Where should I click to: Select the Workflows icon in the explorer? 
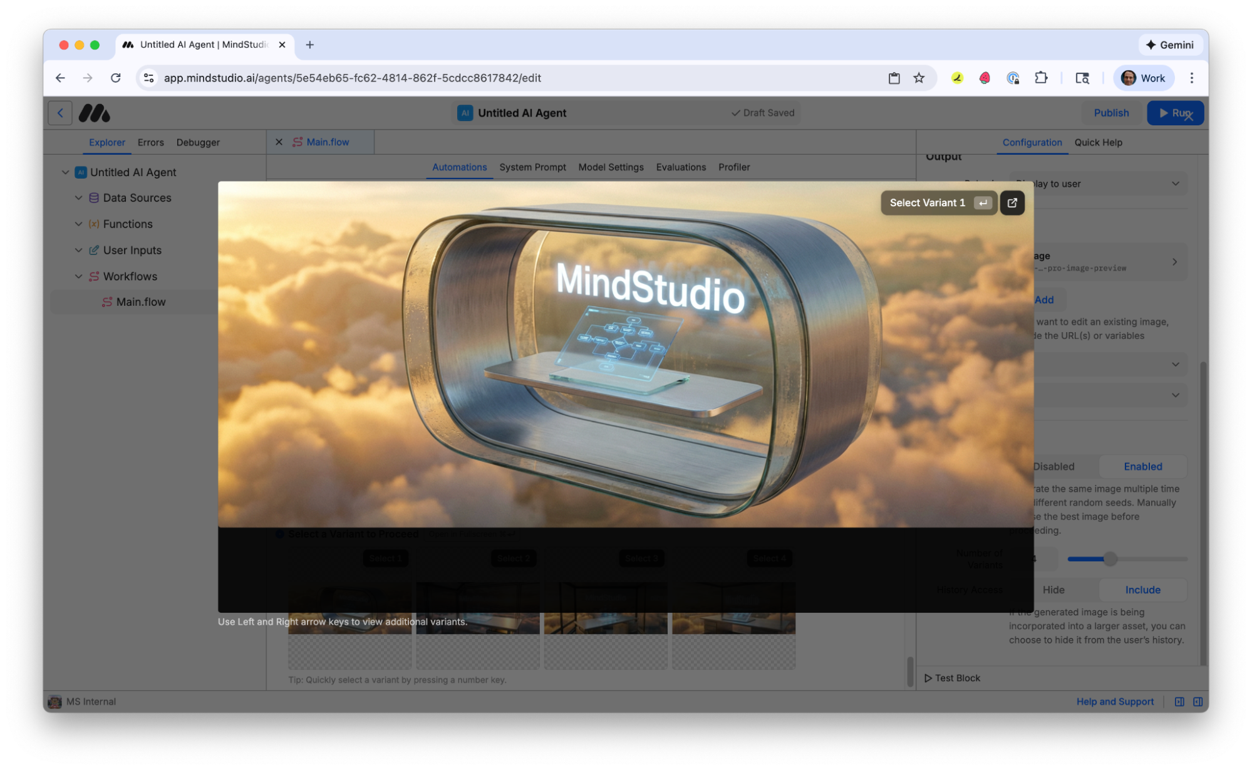click(x=93, y=276)
